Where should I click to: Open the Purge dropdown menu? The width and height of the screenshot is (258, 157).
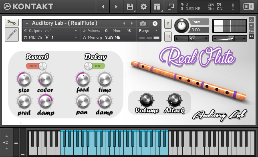(x=148, y=31)
